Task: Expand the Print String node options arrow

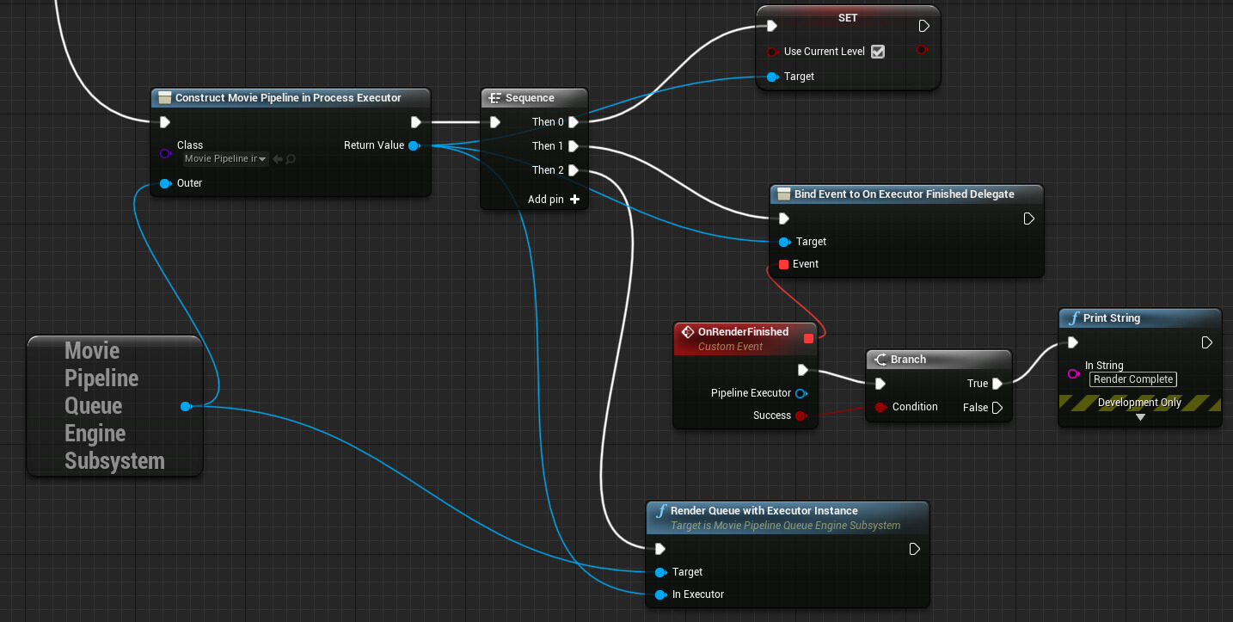Action: (1140, 417)
